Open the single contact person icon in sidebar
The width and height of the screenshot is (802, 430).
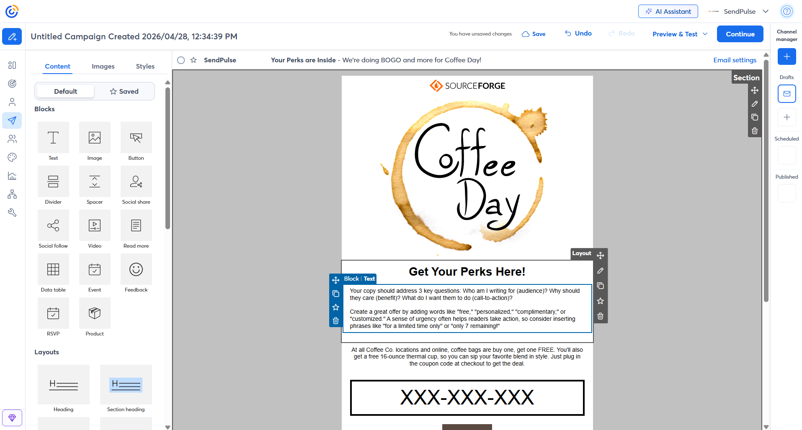coord(12,102)
